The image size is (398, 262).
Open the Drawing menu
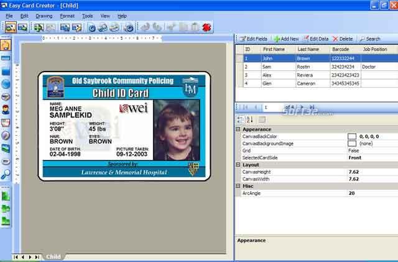[x=44, y=15]
